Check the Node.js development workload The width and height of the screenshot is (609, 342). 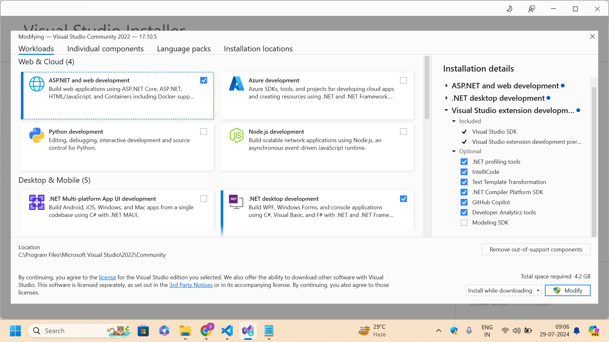[x=403, y=132]
